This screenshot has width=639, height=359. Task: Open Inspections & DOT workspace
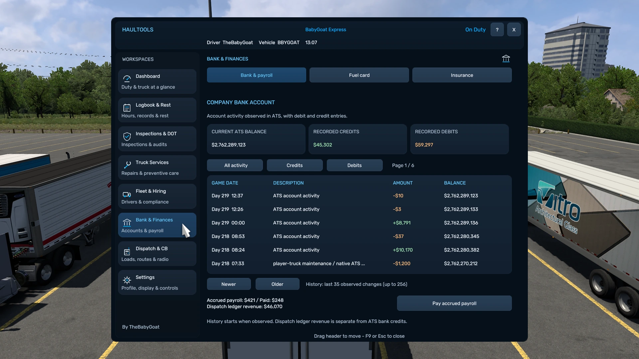click(x=157, y=139)
